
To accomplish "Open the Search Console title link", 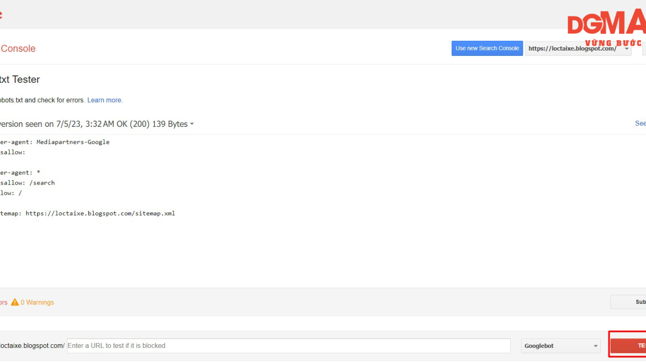I will coord(18,48).
